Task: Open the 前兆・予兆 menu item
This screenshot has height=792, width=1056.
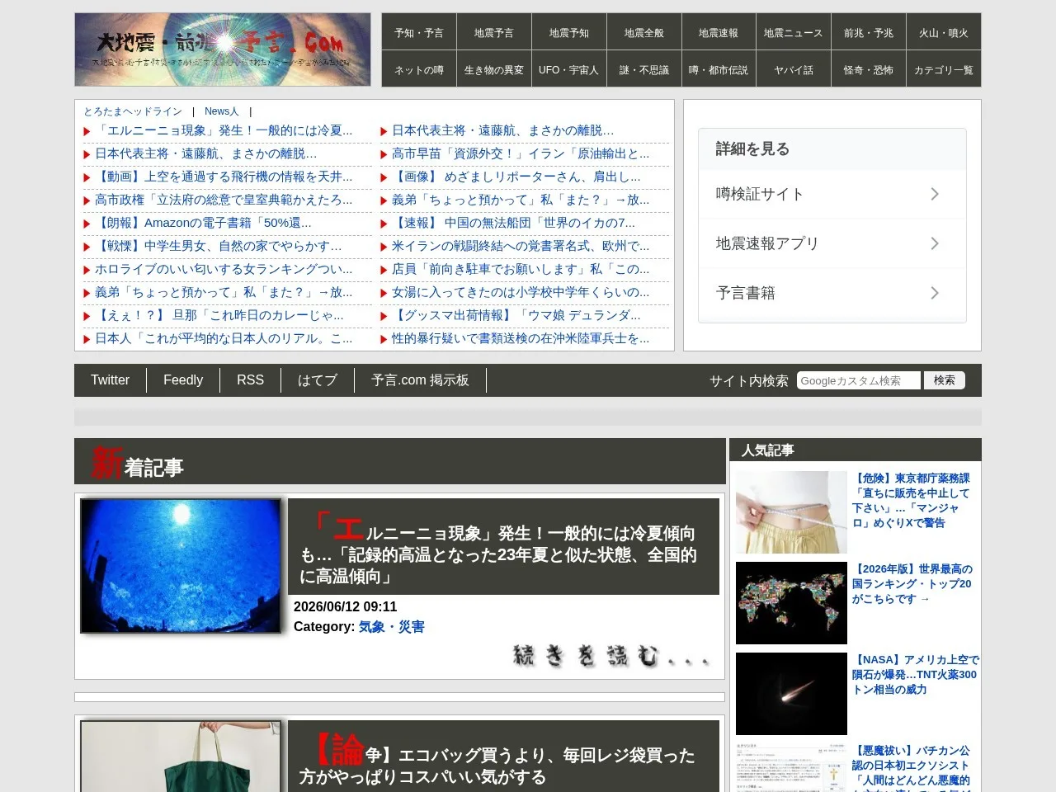Action: (x=869, y=33)
